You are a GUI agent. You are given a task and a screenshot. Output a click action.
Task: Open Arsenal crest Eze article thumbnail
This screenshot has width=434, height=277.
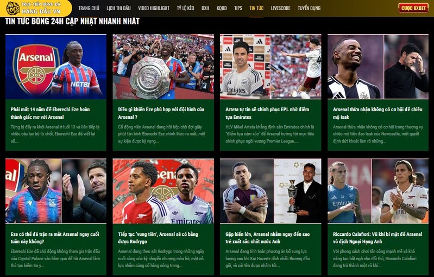56,67
